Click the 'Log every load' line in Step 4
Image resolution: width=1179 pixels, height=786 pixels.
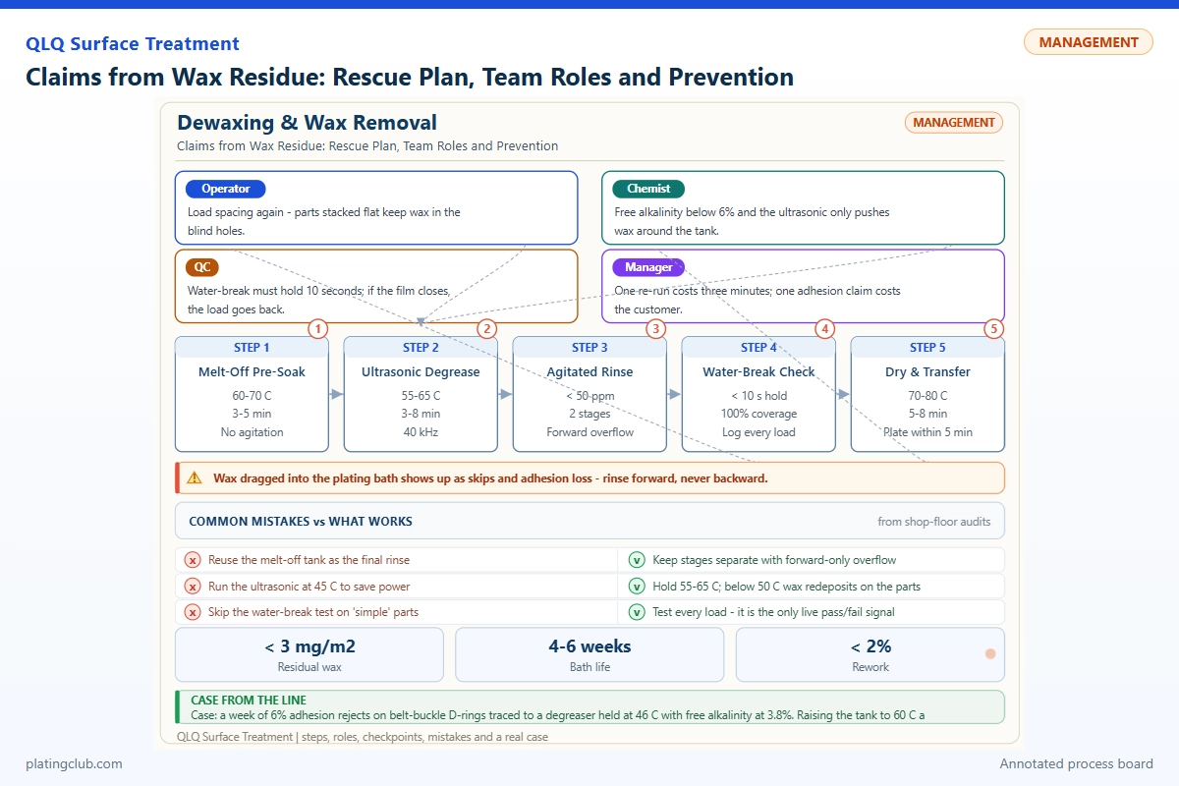(758, 432)
